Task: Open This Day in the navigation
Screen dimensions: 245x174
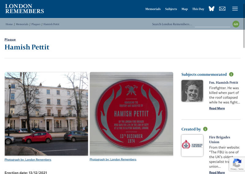Action: coord(198,9)
